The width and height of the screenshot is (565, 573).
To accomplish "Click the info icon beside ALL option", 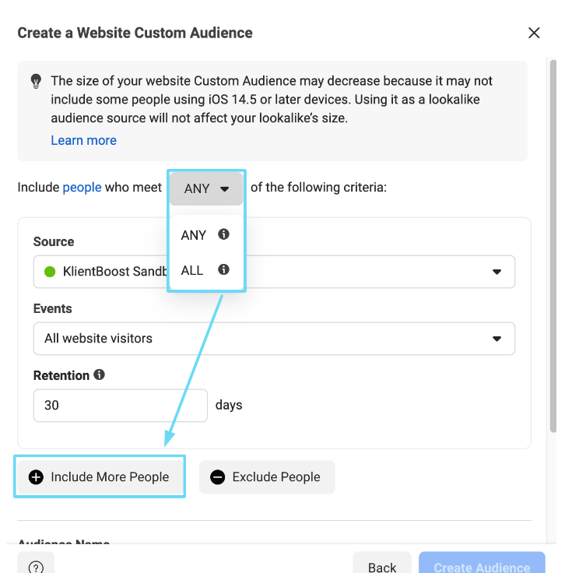I will [224, 269].
